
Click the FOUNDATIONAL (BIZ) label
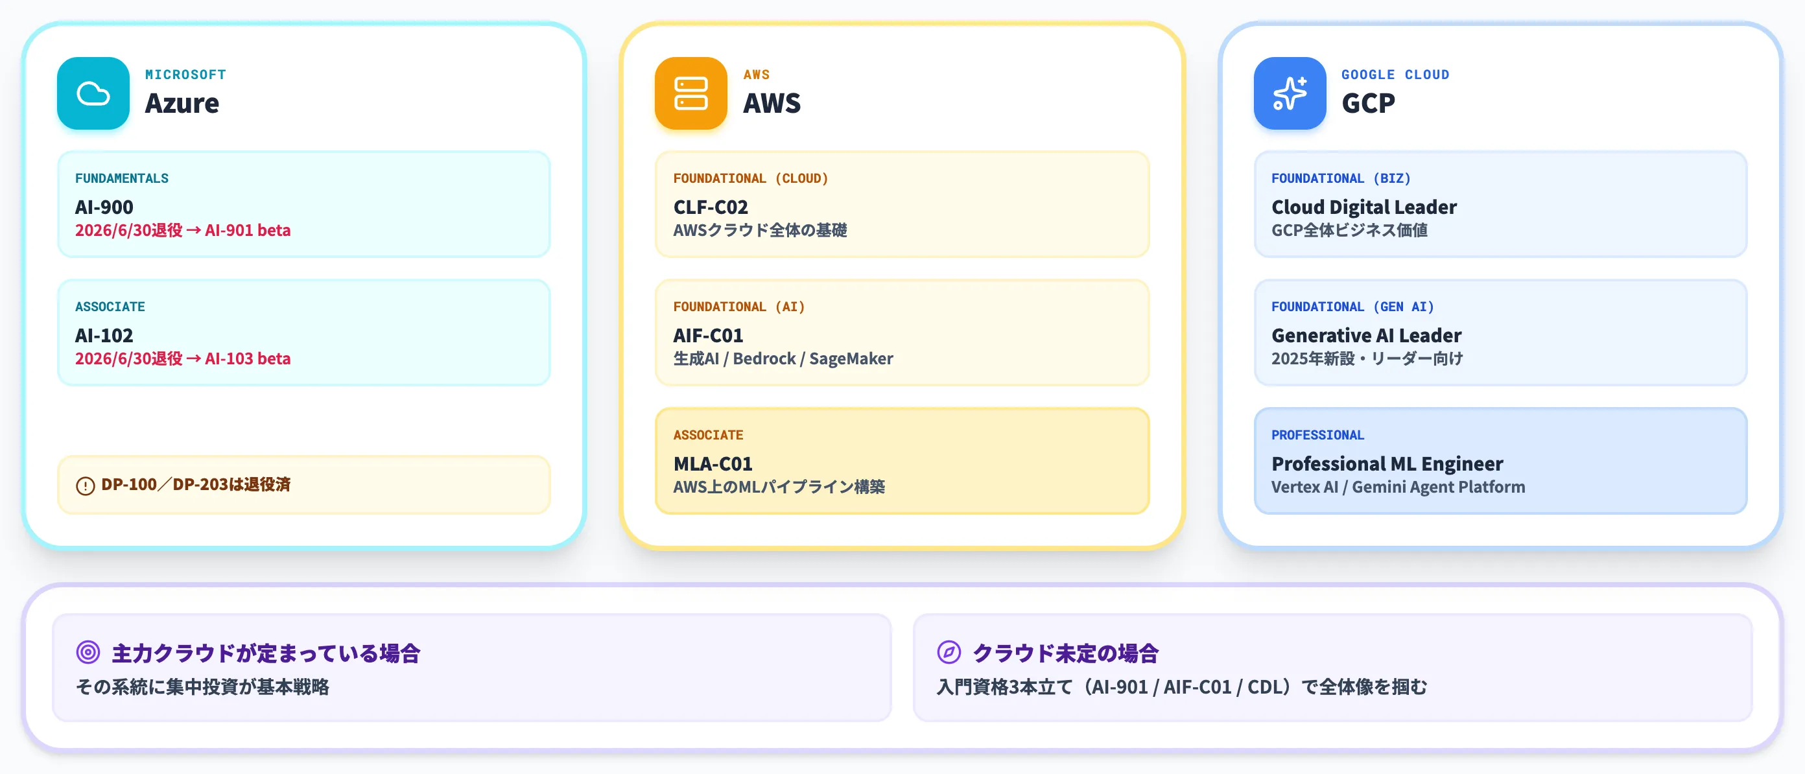tap(1341, 178)
